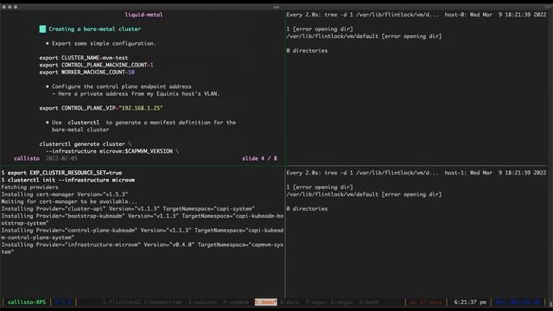
Task: Click '0 directories' in host-1 pane
Action: (307, 209)
